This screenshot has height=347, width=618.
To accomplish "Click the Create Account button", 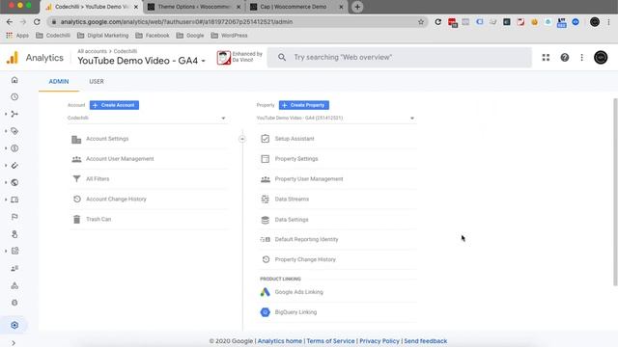I will tap(114, 105).
